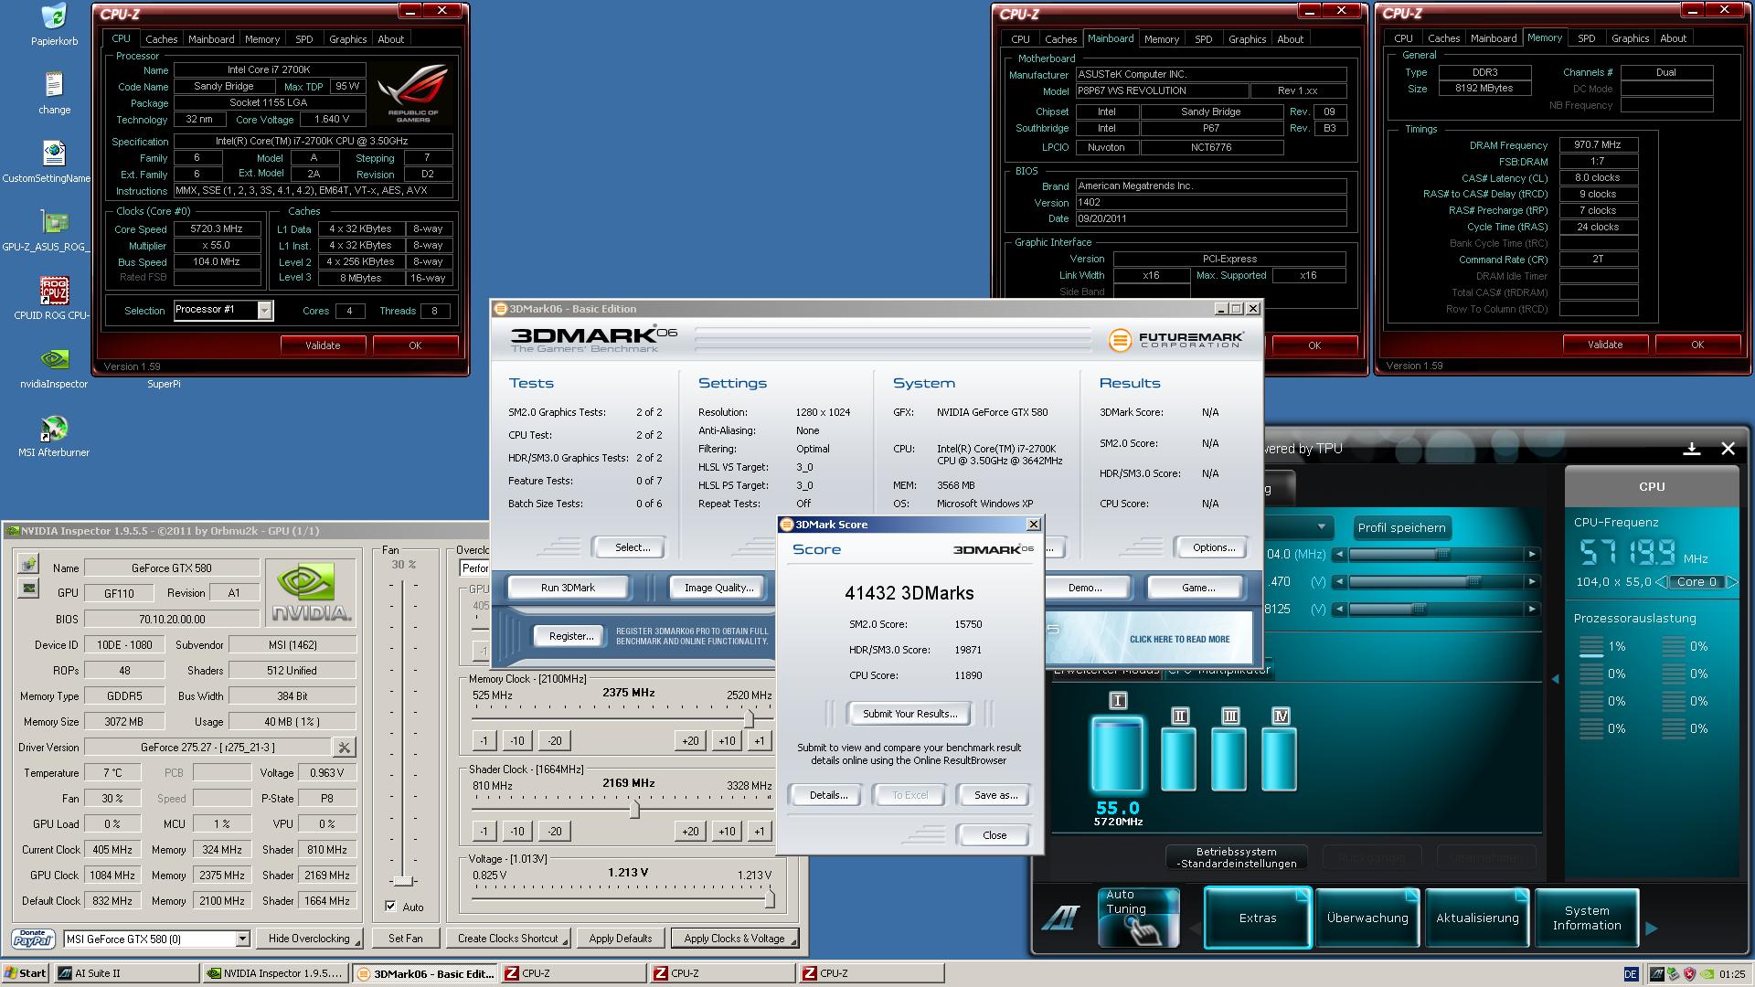The image size is (1755, 987).
Task: Open the Graphics tab in the rightmost CPU-Z
Action: coord(1630,37)
